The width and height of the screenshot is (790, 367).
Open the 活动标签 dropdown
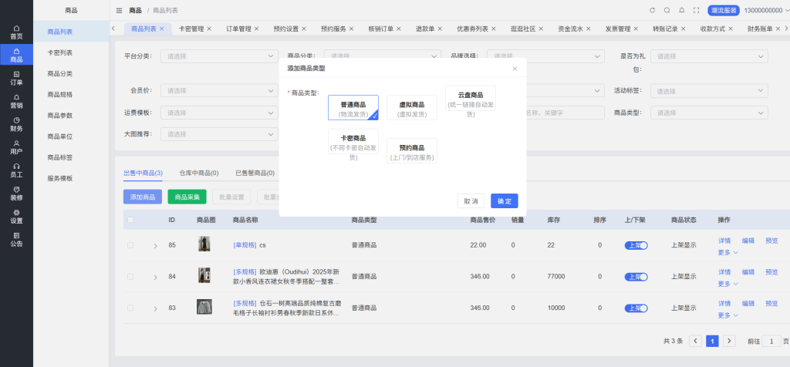(x=710, y=91)
